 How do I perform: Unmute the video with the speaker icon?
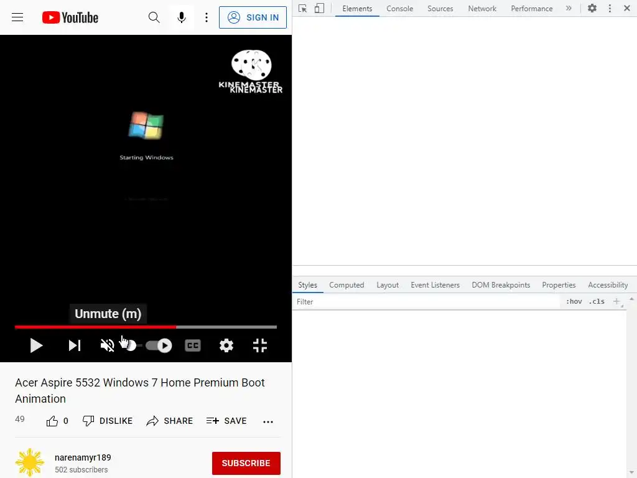107,345
